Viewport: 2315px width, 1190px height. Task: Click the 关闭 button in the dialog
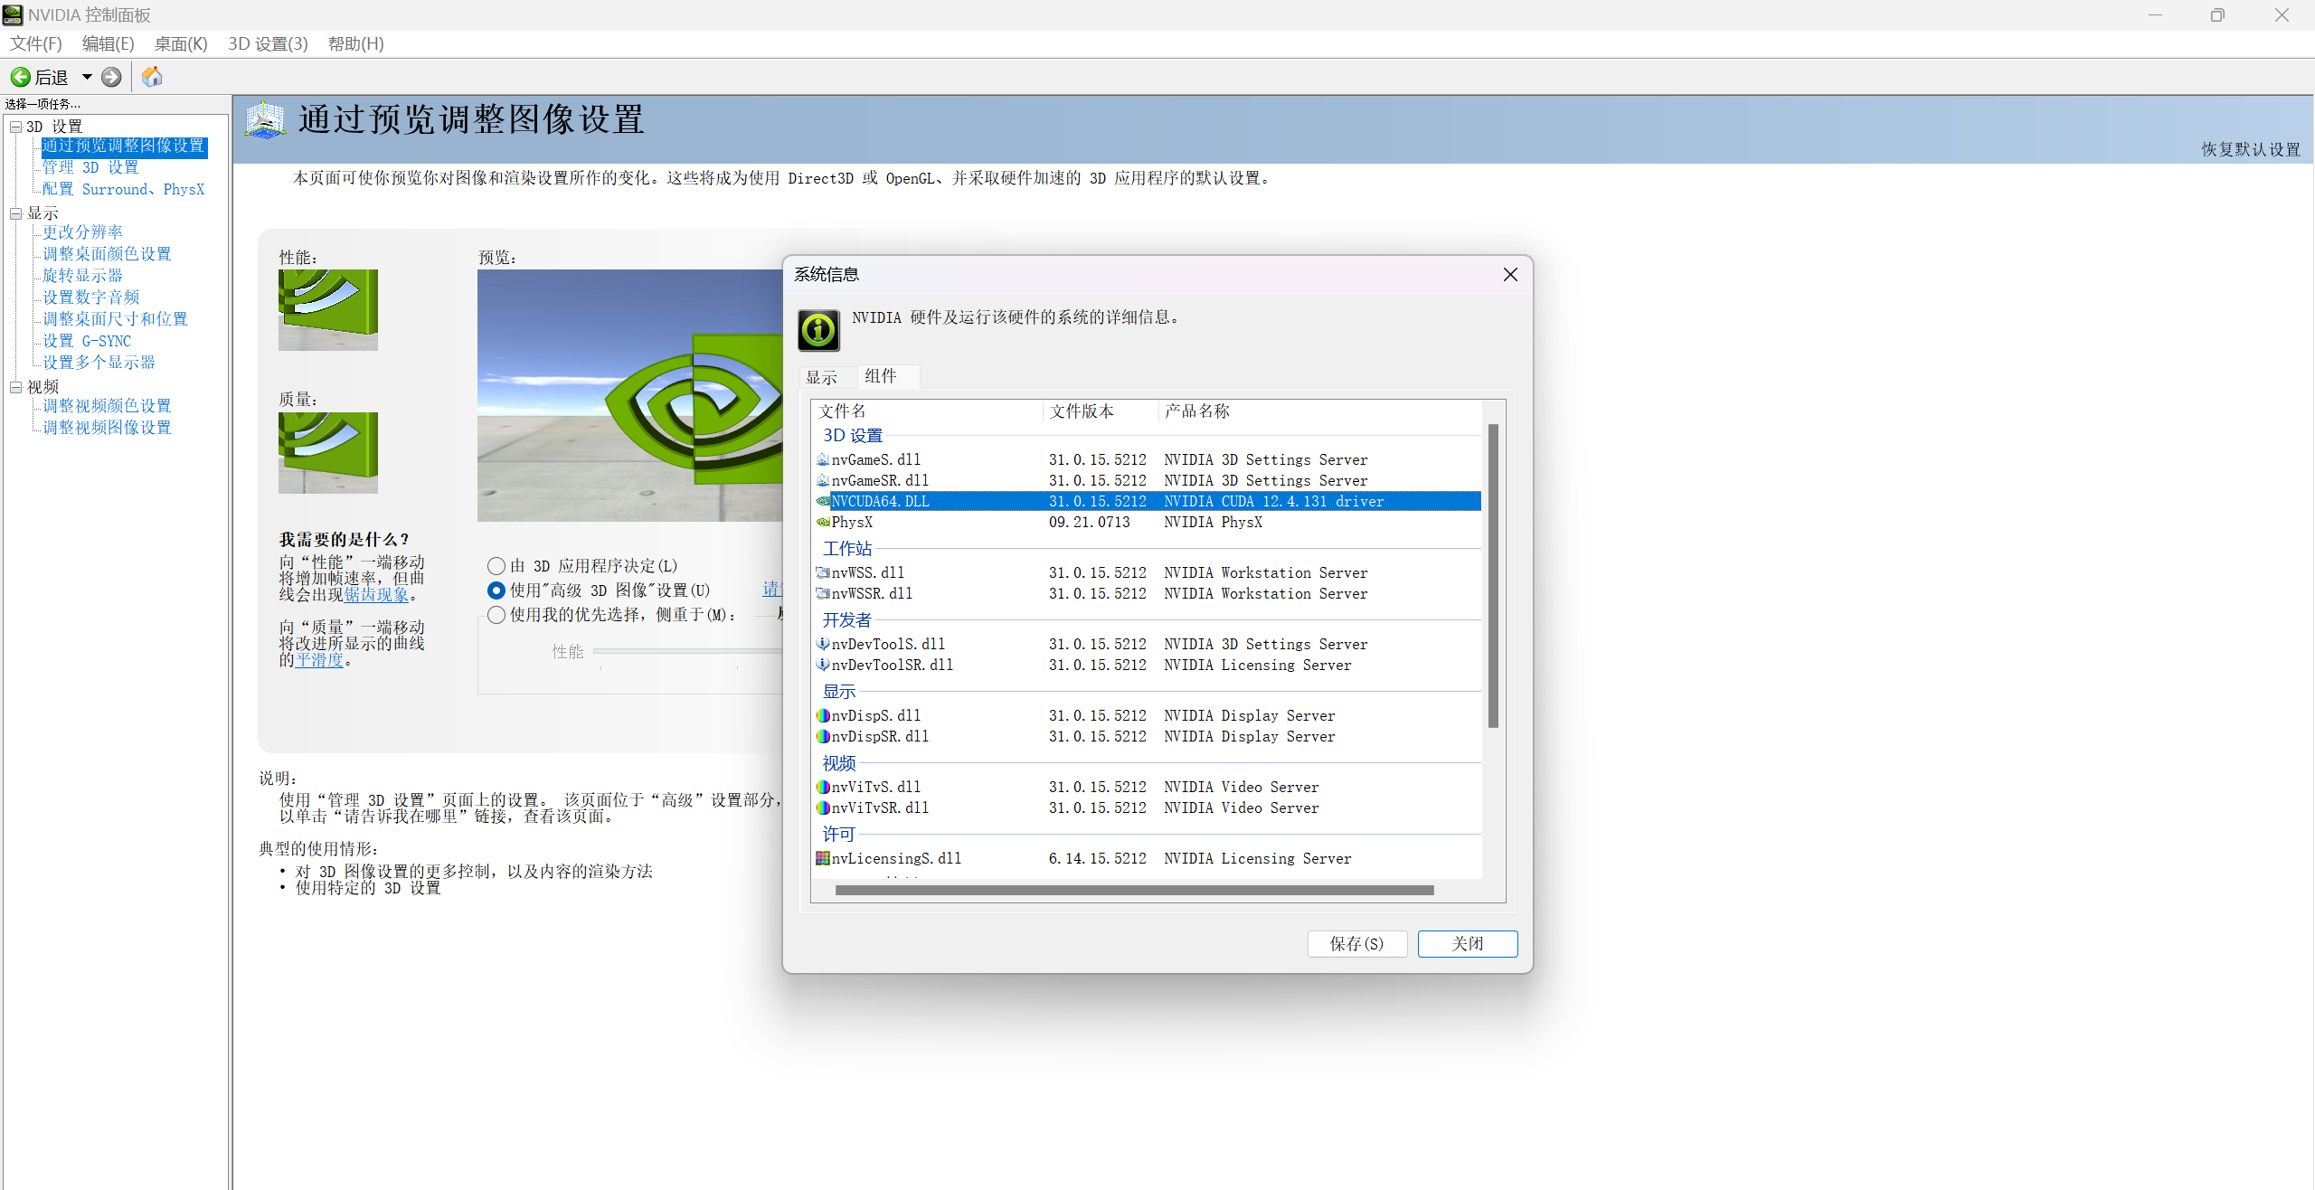[x=1467, y=943]
